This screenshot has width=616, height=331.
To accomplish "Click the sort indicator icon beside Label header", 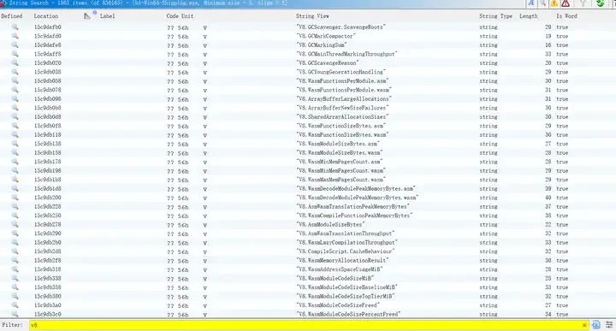I will [x=87, y=15].
